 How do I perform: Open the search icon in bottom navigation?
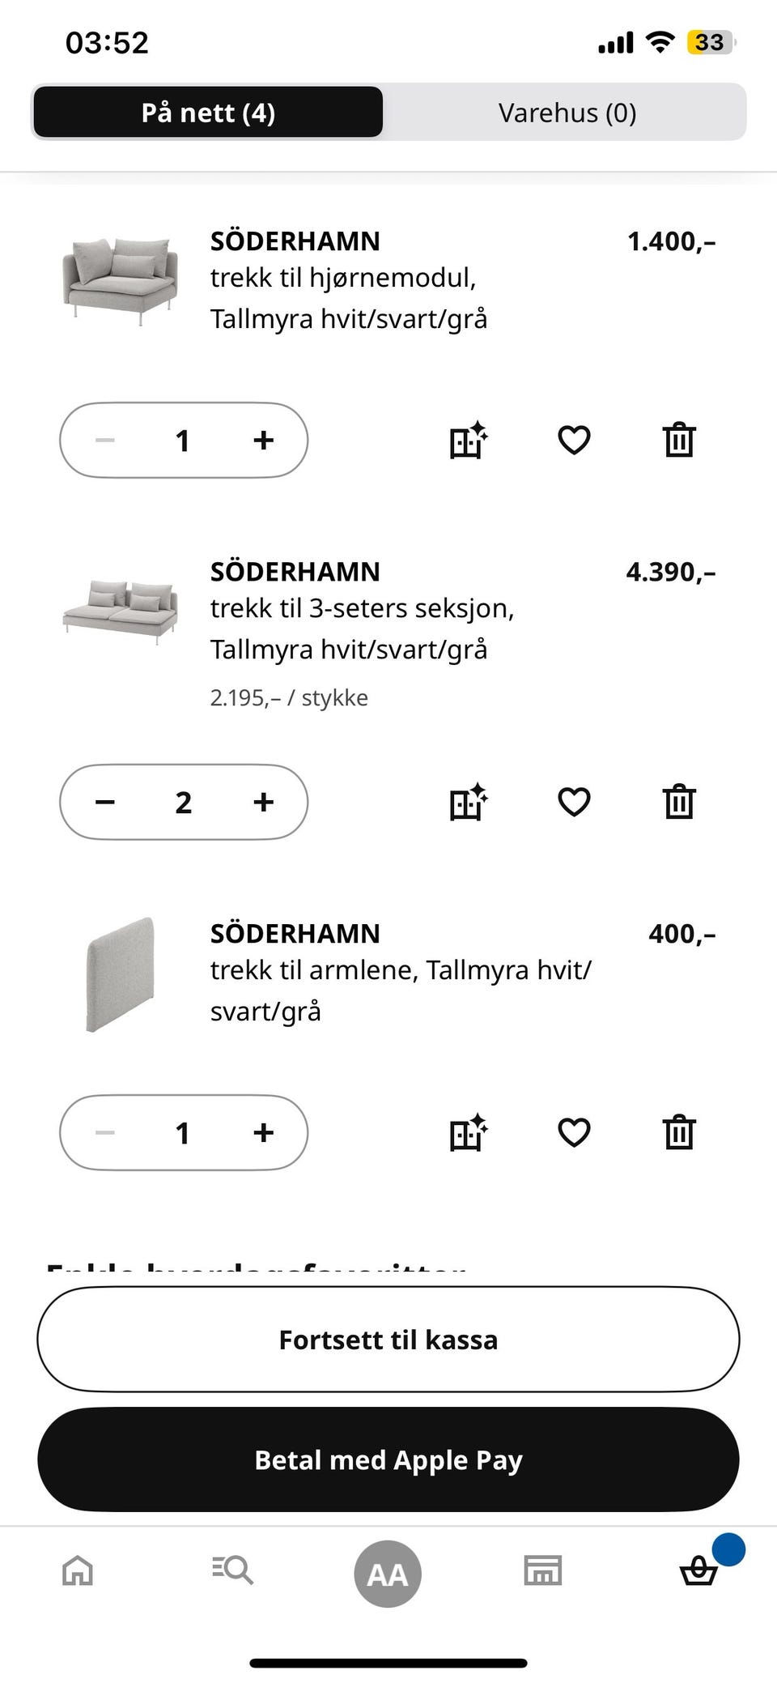point(232,1570)
